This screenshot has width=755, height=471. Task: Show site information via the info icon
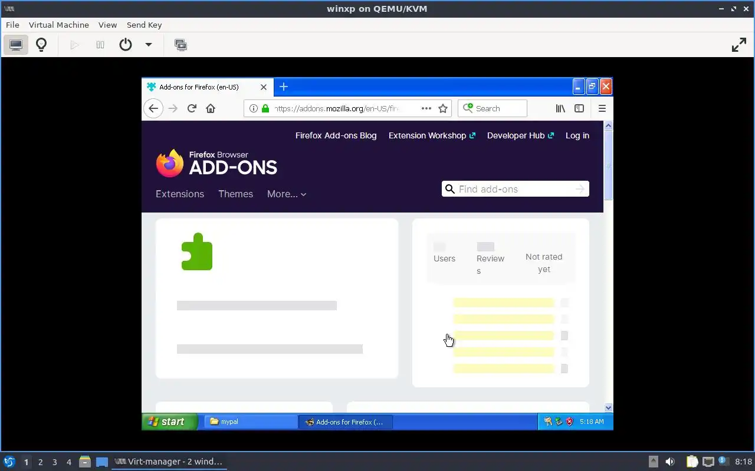point(253,108)
